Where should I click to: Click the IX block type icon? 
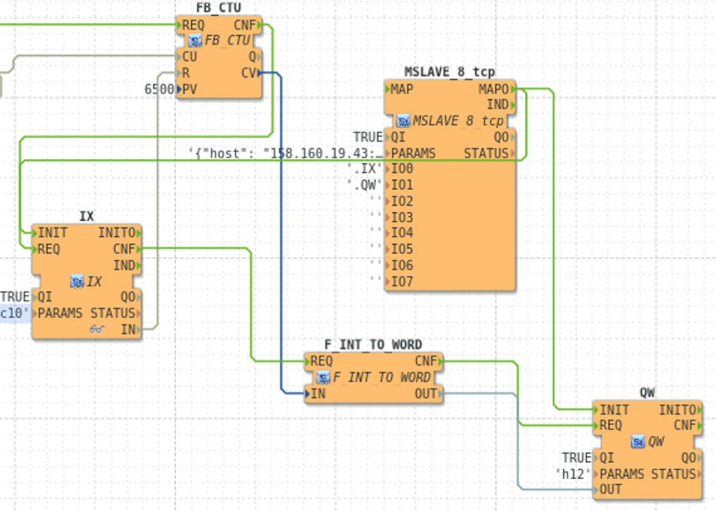[x=77, y=282]
